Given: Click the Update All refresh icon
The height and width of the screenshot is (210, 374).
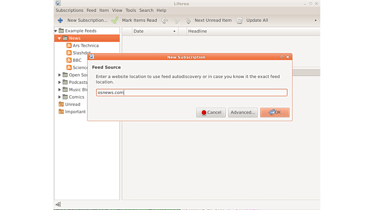Looking at the screenshot, I should click(240, 20).
